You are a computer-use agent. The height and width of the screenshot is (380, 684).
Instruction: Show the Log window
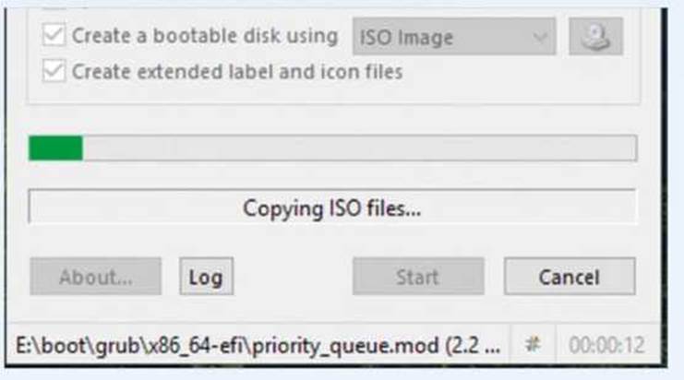[207, 277]
